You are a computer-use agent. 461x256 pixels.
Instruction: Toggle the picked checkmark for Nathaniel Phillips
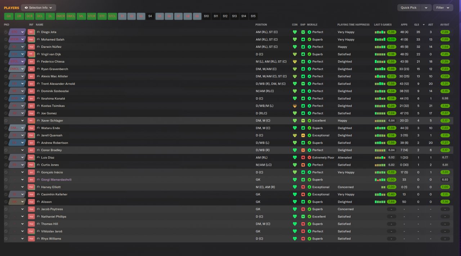[x=6, y=216]
